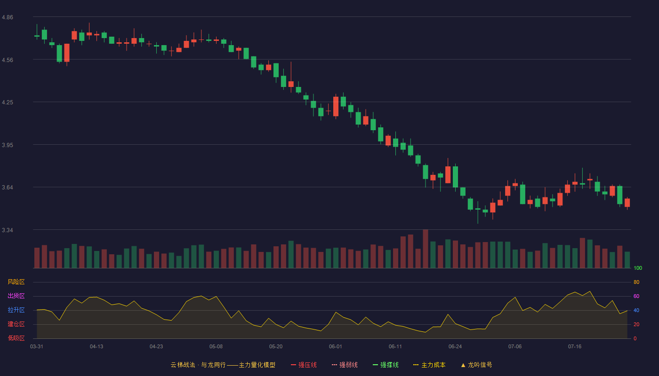This screenshot has height=376, width=659.
Task: Select the orange 80 indicator scale value
Action: pyautogui.click(x=636, y=282)
